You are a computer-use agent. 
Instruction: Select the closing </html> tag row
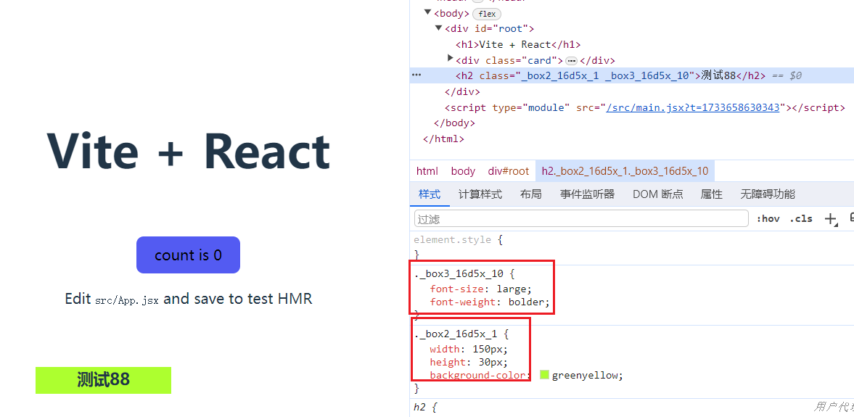pyautogui.click(x=443, y=139)
